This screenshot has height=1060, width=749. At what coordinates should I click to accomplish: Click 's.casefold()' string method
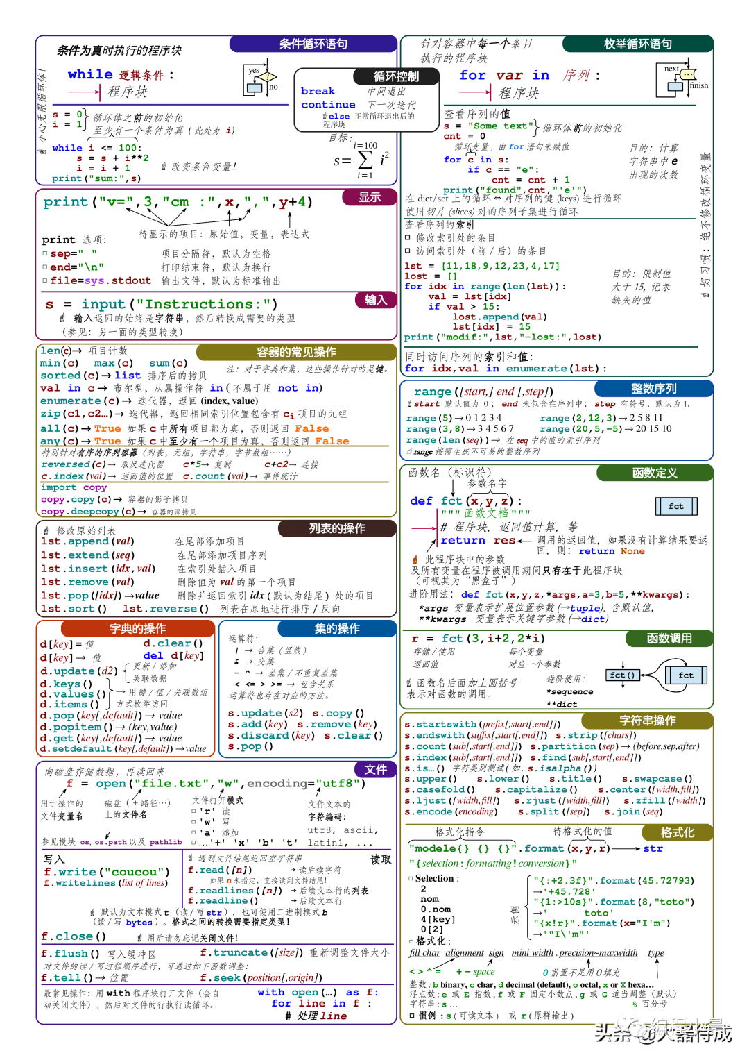click(440, 790)
